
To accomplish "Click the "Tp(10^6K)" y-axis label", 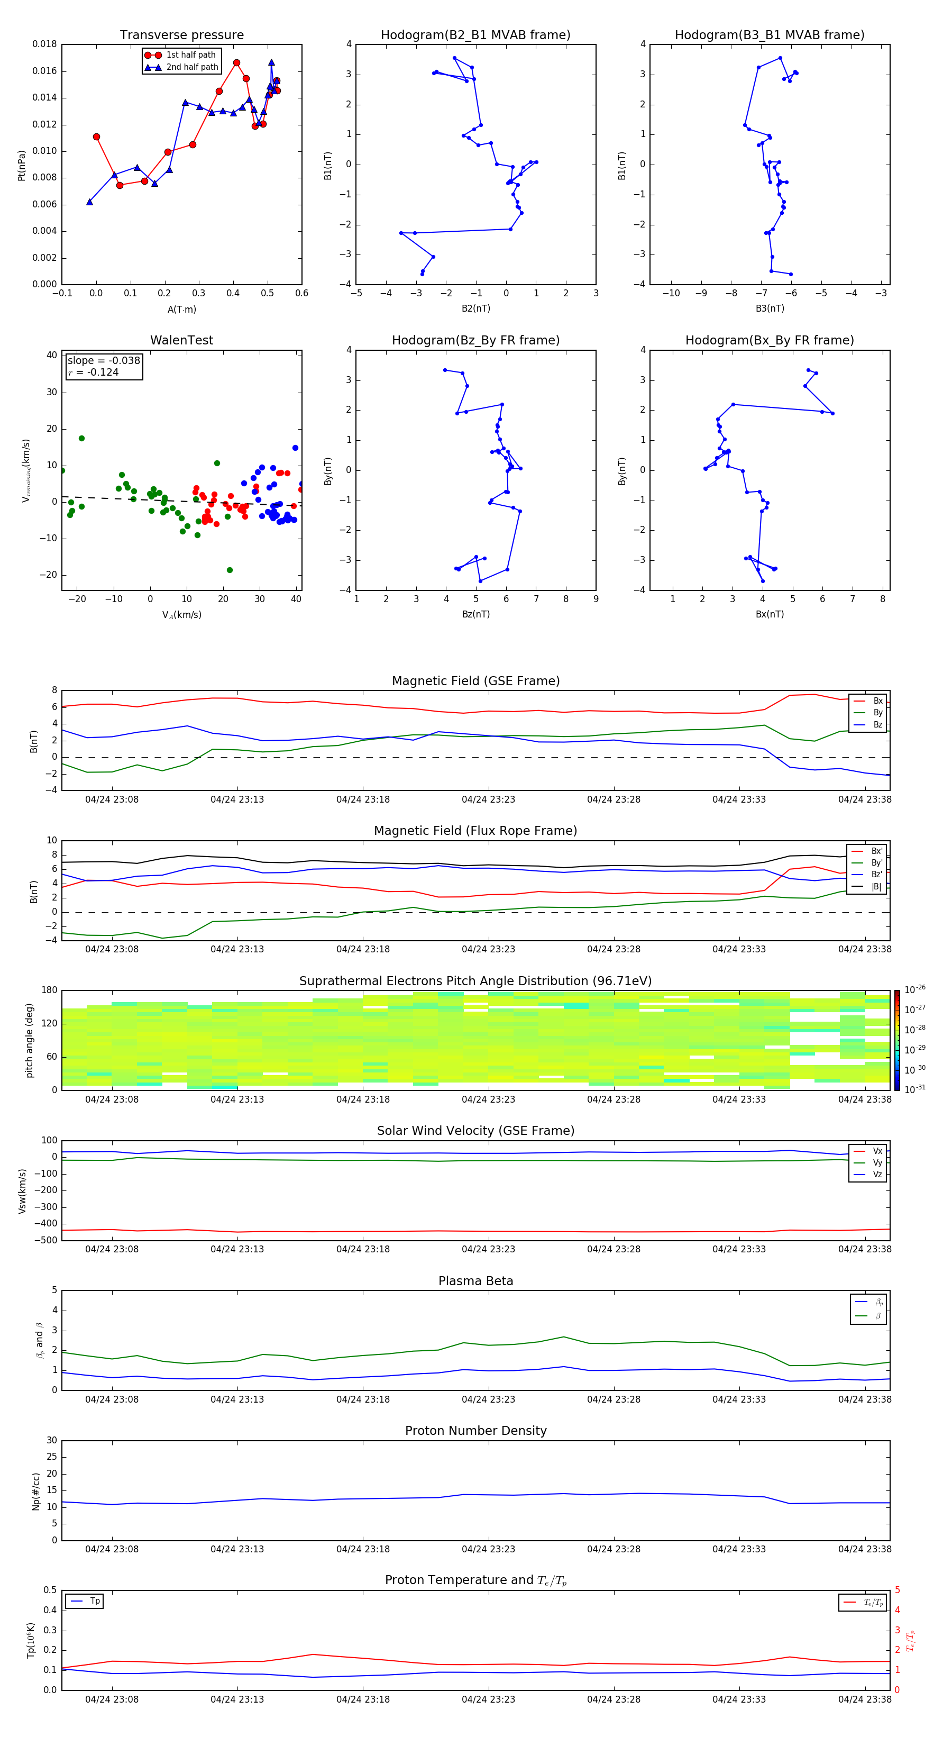I will click(x=31, y=1640).
